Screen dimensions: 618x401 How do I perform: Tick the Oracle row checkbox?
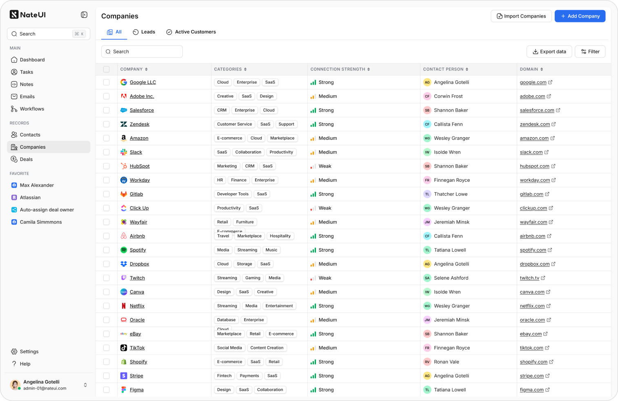click(x=107, y=320)
